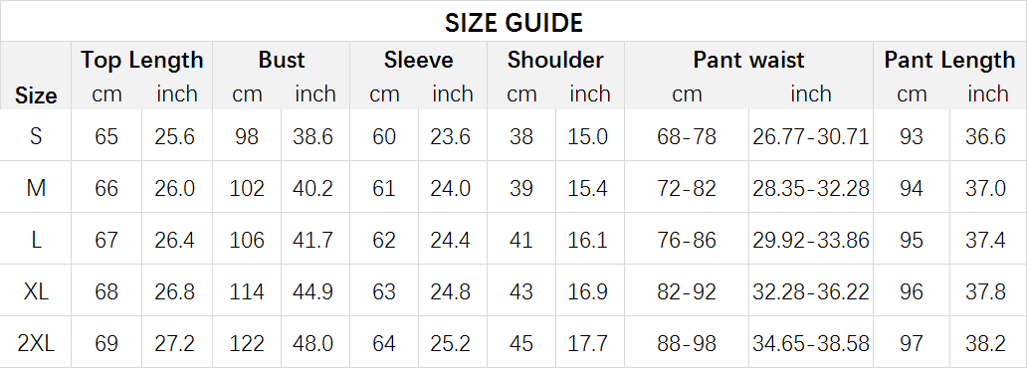Click the 2XL size row label
The image size is (1028, 369).
(x=36, y=343)
